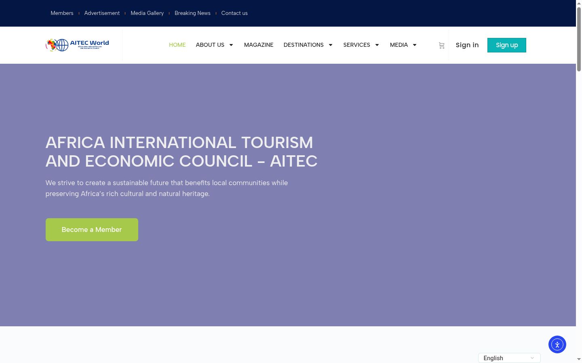Viewport: 582px width, 363px height.
Task: Open the About Us menu item
Action: click(210, 45)
